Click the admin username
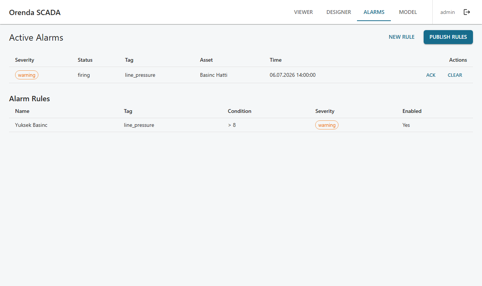The image size is (482, 286). (447, 12)
